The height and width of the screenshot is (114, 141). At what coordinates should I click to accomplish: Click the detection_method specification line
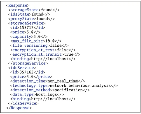(50, 90)
